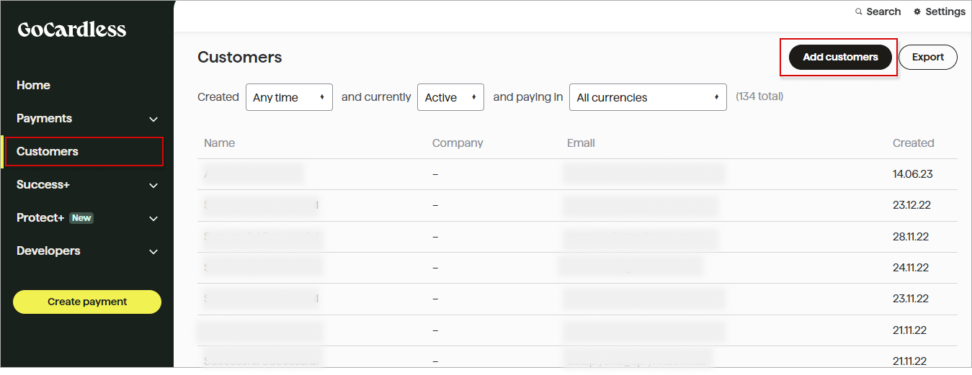
Task: Expand the Developers sidebar chevron
Action: [153, 251]
